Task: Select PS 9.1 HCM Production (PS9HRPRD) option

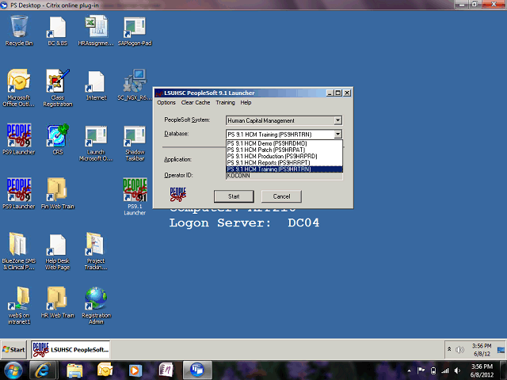Action: click(284, 156)
